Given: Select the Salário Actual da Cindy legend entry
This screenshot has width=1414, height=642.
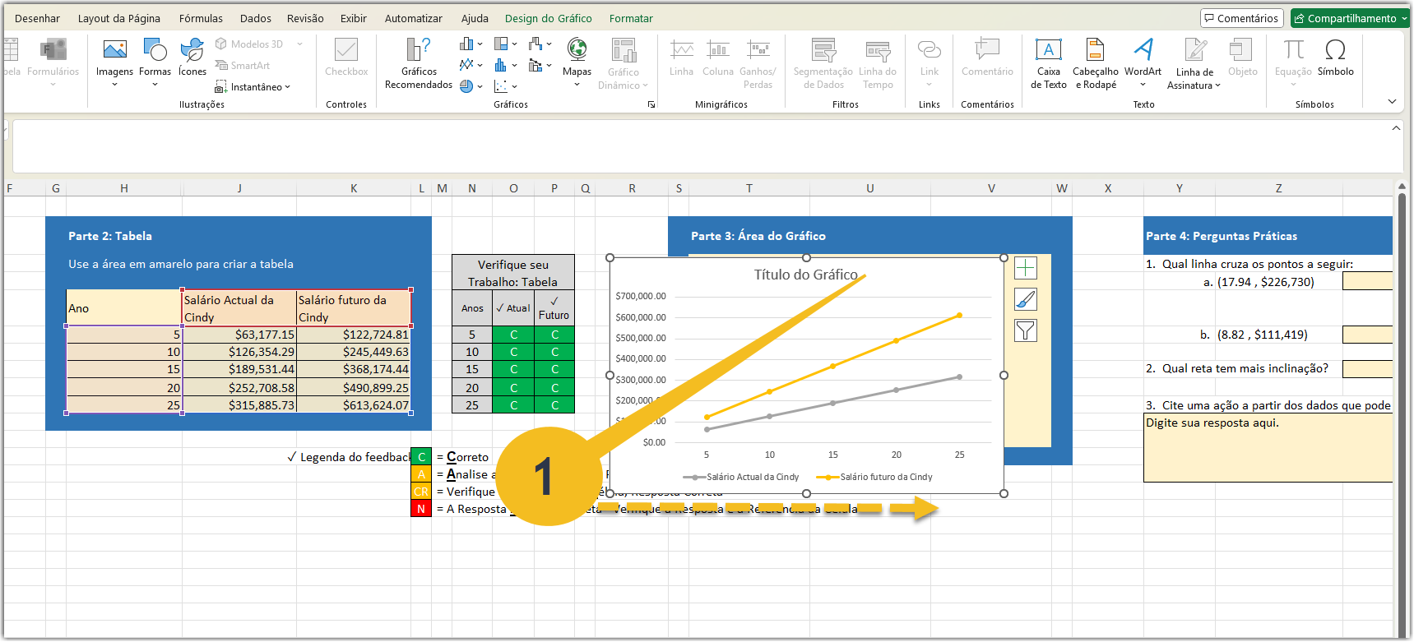Looking at the screenshot, I should (x=741, y=477).
